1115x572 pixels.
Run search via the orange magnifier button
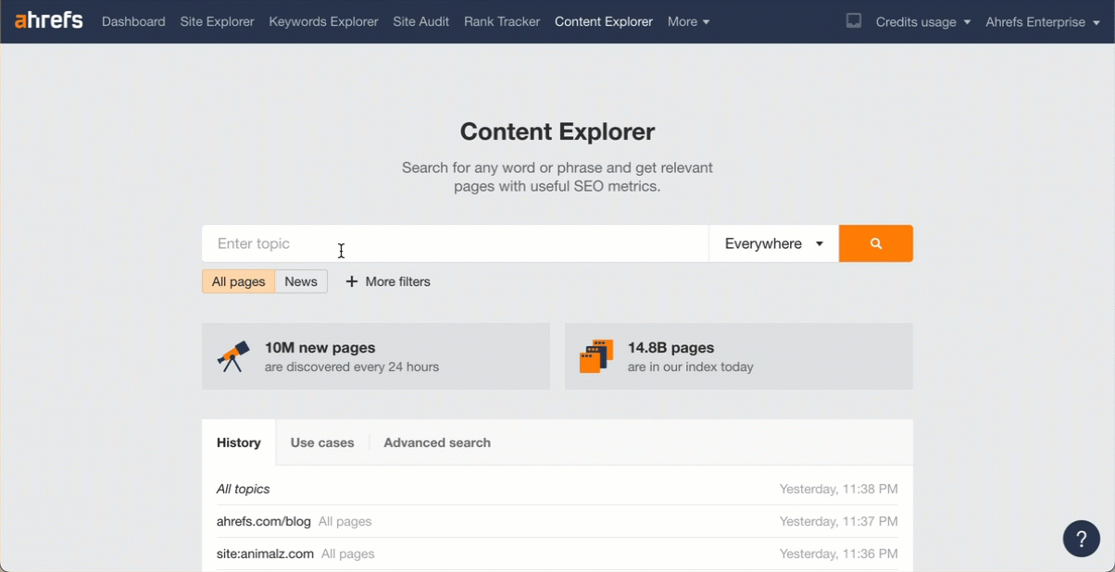coord(875,242)
